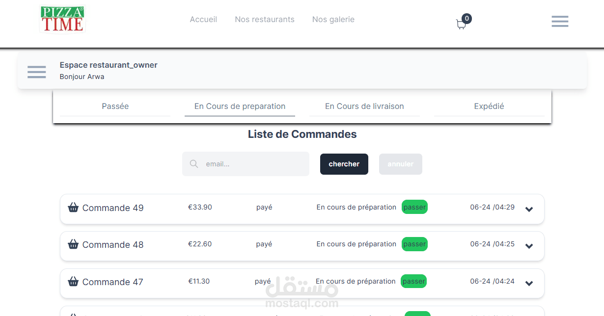Click the €22.60 amount
The width and height of the screenshot is (604, 316).
(x=200, y=244)
